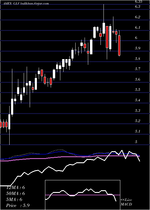This screenshot has height=210, width=150.
Task: Click the 'Price : 5.9' legend text
Action: pyautogui.click(x=18, y=205)
